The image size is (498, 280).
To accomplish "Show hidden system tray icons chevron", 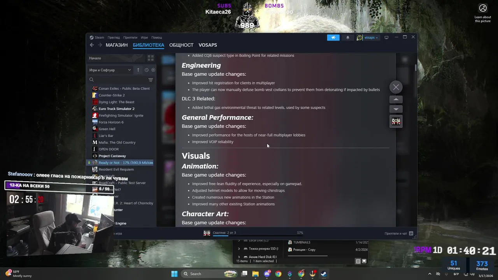I will click(430, 274).
